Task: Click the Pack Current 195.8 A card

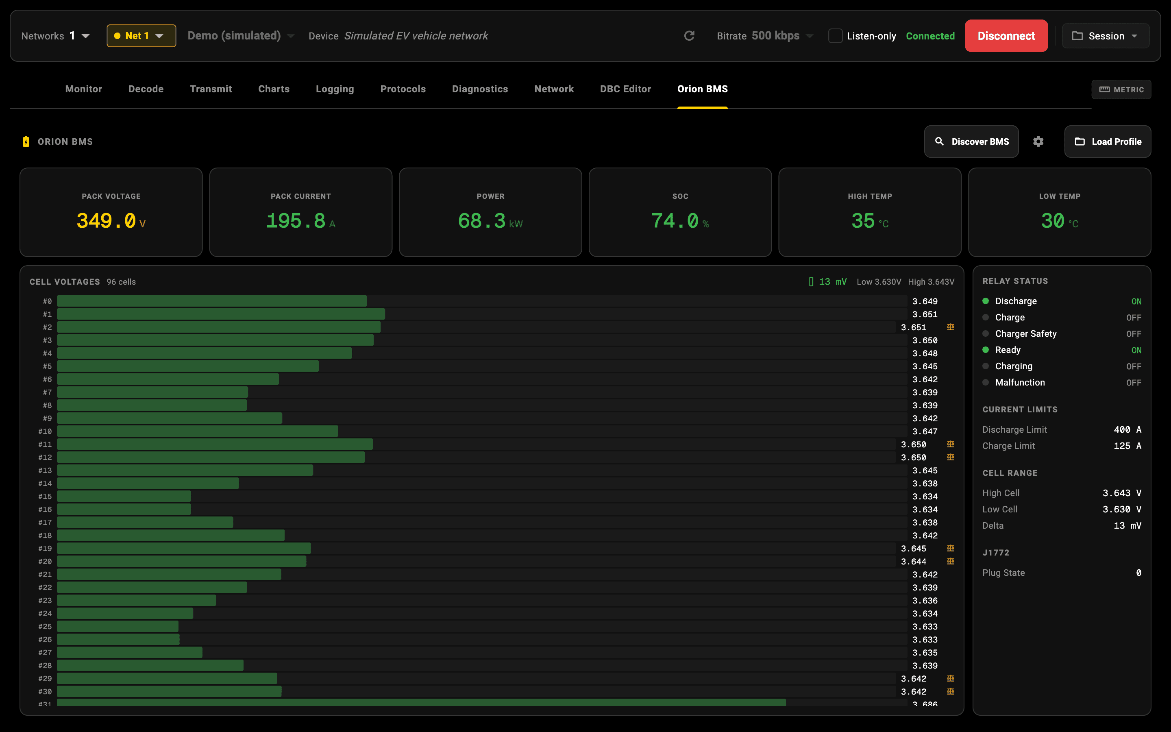Action: click(x=300, y=212)
